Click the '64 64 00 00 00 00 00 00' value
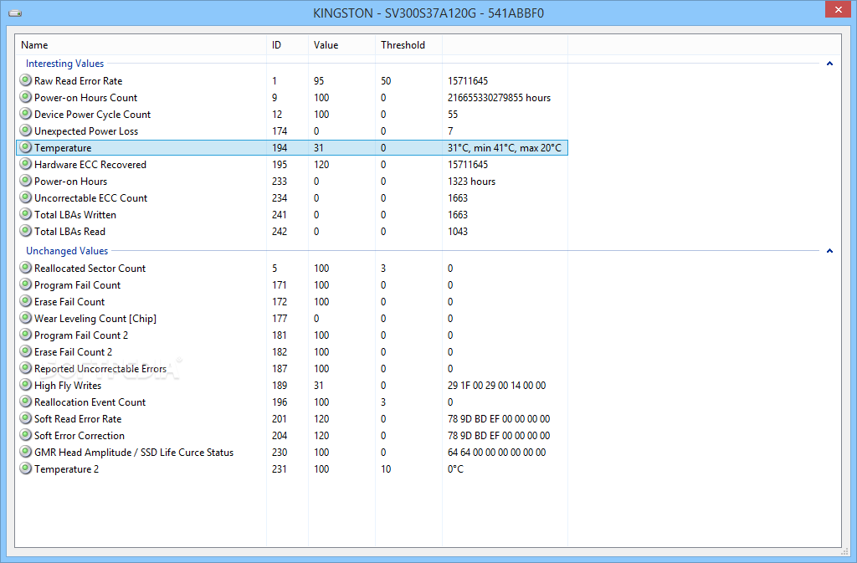 click(496, 453)
